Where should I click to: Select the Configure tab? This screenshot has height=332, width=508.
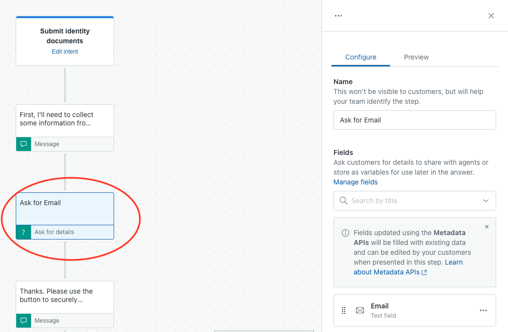[x=360, y=58]
